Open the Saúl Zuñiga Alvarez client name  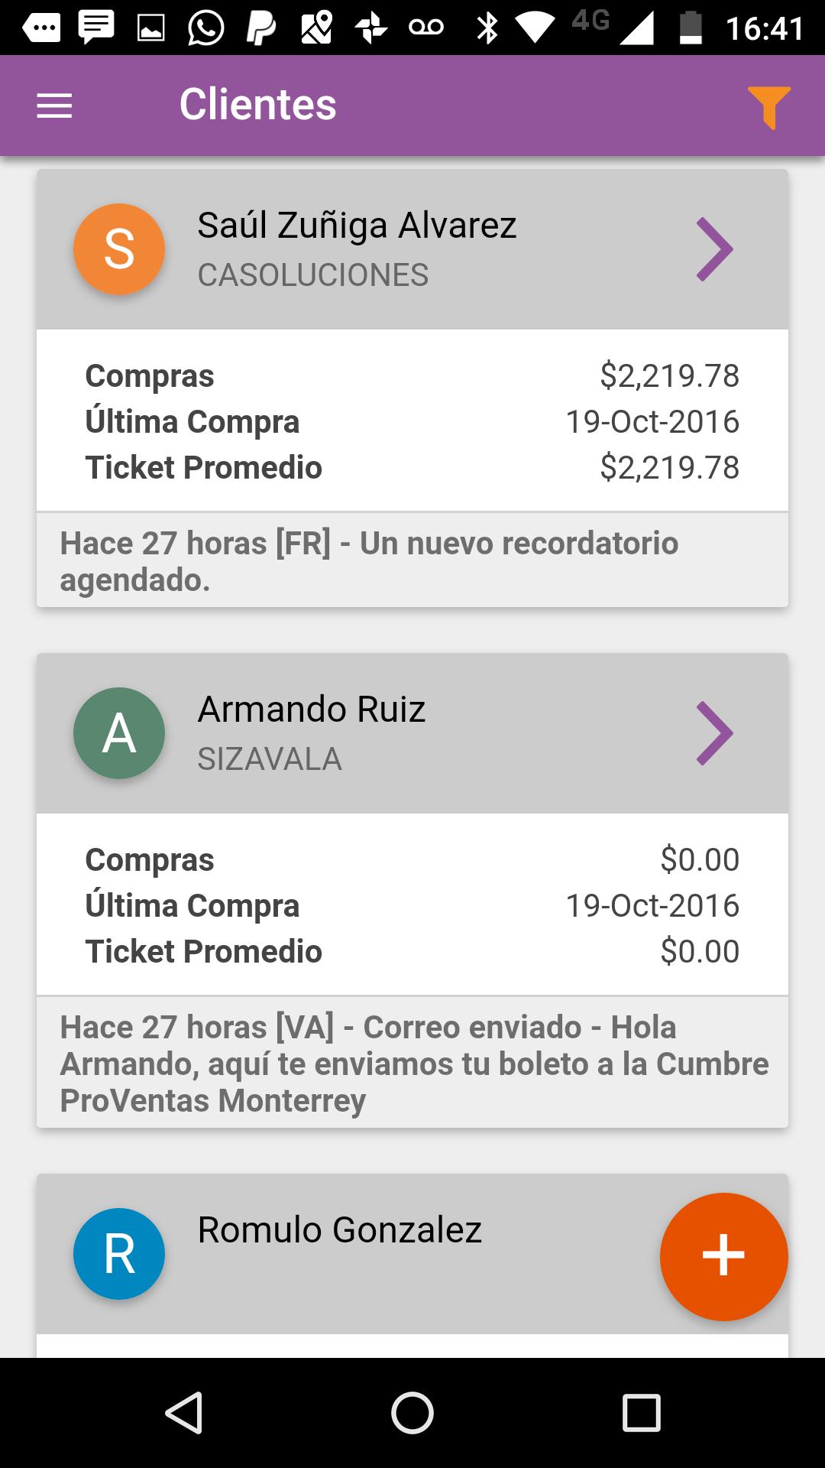(x=357, y=226)
